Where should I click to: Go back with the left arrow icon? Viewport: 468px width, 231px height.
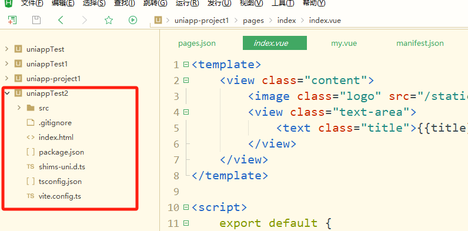coord(61,21)
